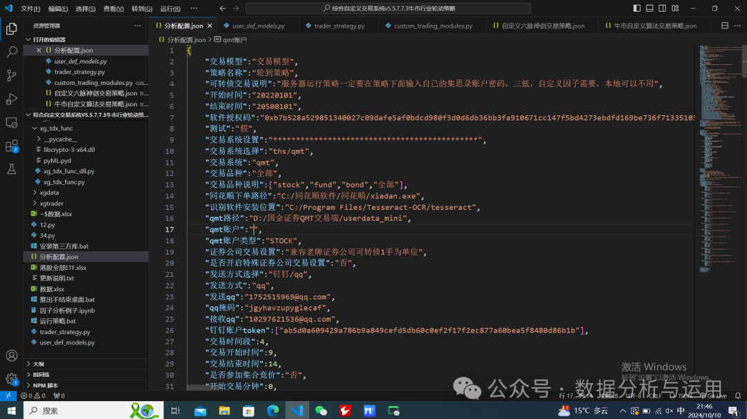Expand the xgtrader folder
This screenshot has width=747, height=419.
(x=35, y=204)
